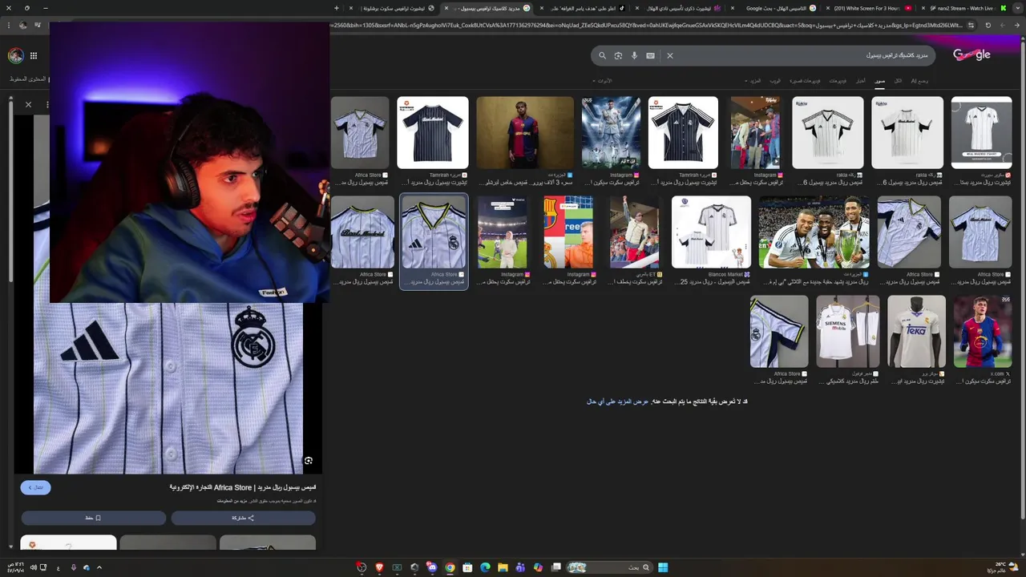The image size is (1026, 577).
Task: Open the Champions League trophy celebration thumbnail
Action: coord(814,232)
